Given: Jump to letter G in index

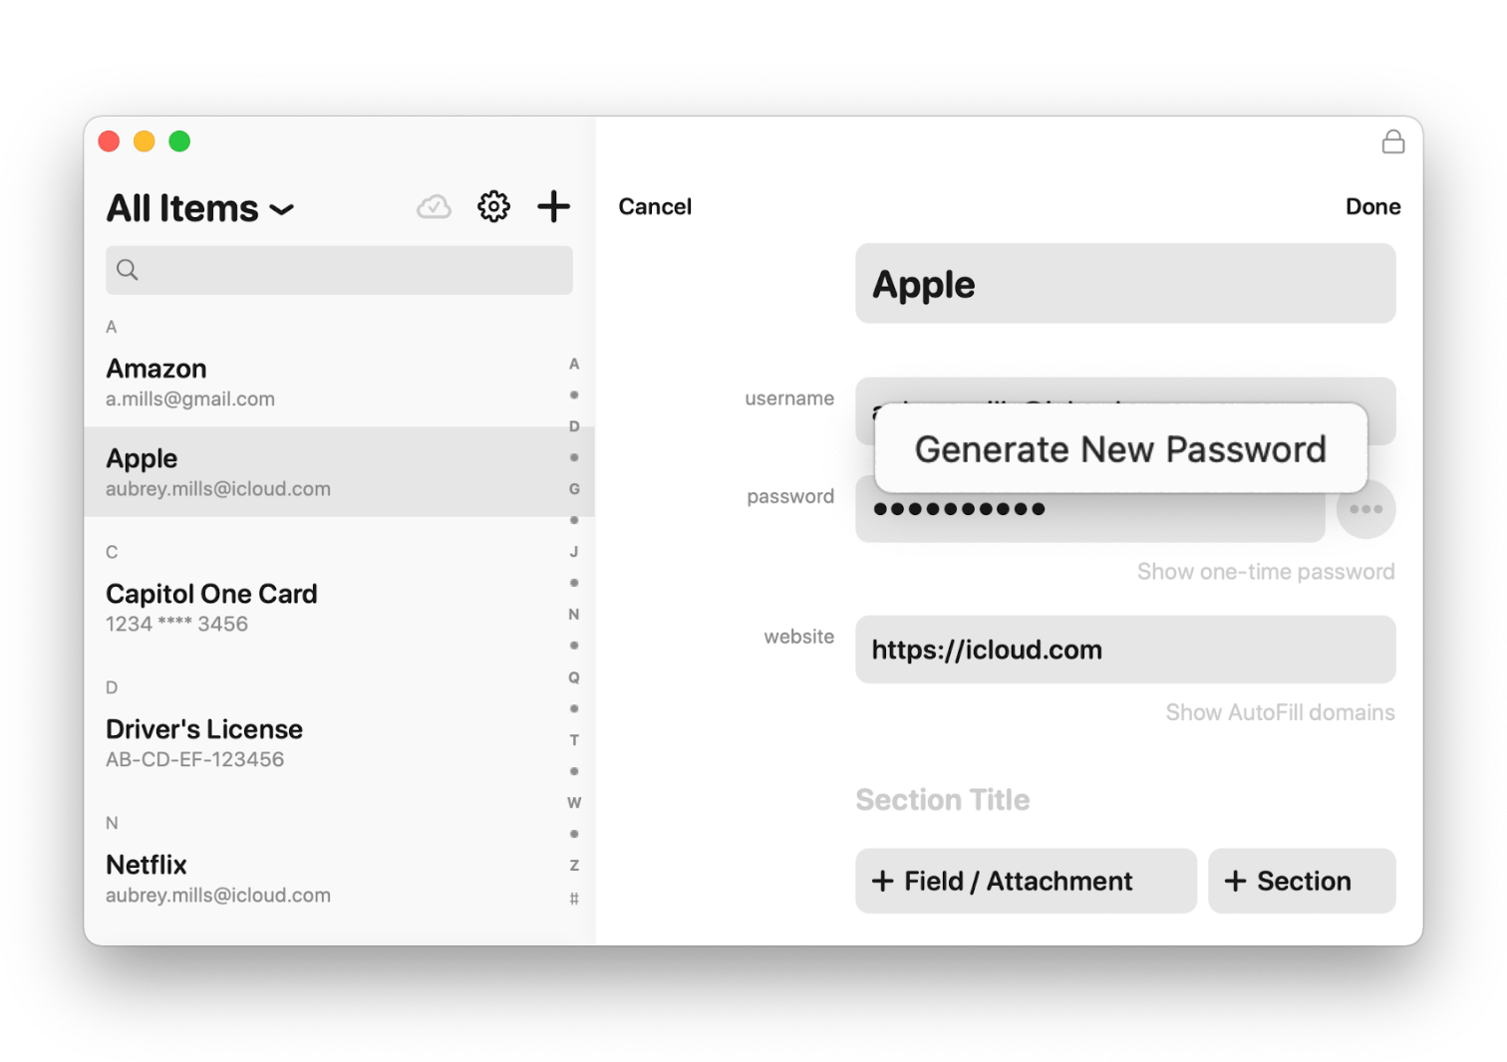Looking at the screenshot, I should [x=574, y=489].
